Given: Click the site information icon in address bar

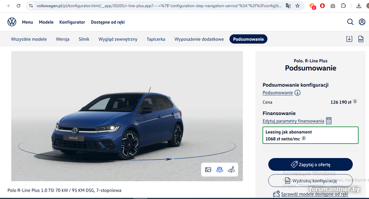Looking at the screenshot, I should click(31, 6).
